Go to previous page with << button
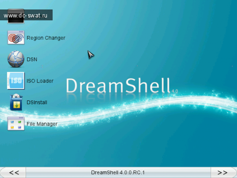237x178 pixels. pyautogui.click(x=13, y=172)
